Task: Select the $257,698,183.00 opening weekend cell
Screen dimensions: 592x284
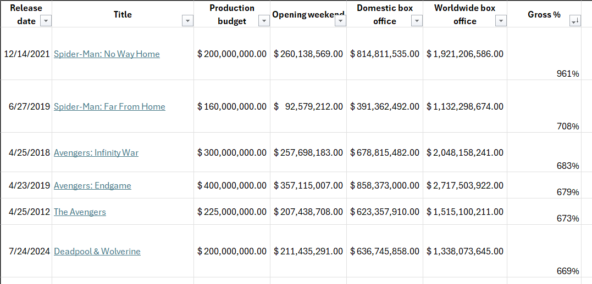Action: pyautogui.click(x=308, y=152)
